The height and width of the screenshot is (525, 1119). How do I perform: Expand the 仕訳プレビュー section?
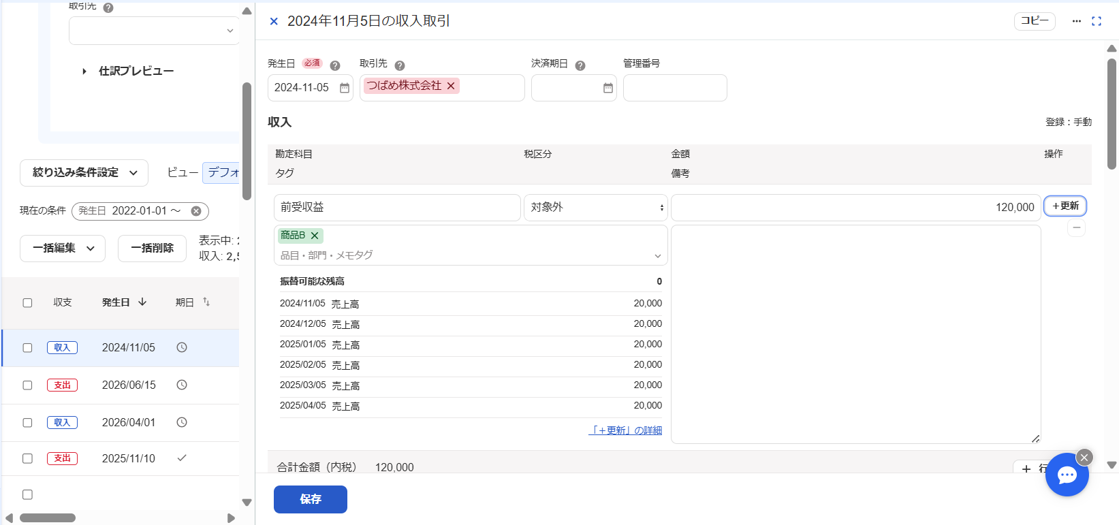pos(128,71)
